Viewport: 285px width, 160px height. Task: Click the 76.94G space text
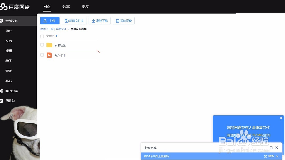257,135
